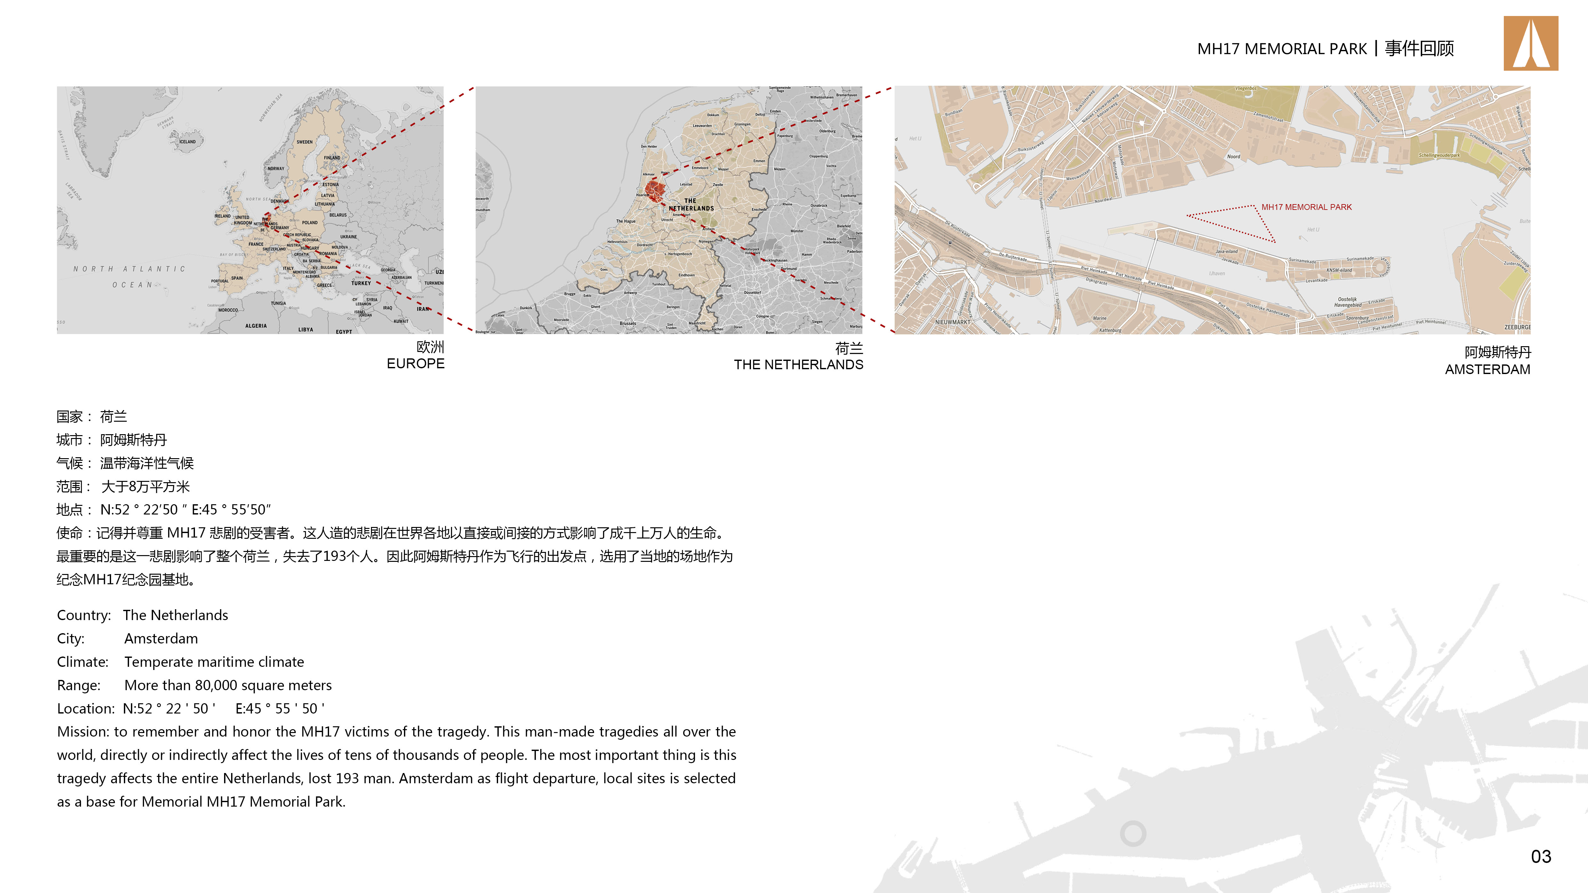Click the line ending '纪念MH17纪念园基地。'
This screenshot has height=893, width=1588.
(126, 579)
